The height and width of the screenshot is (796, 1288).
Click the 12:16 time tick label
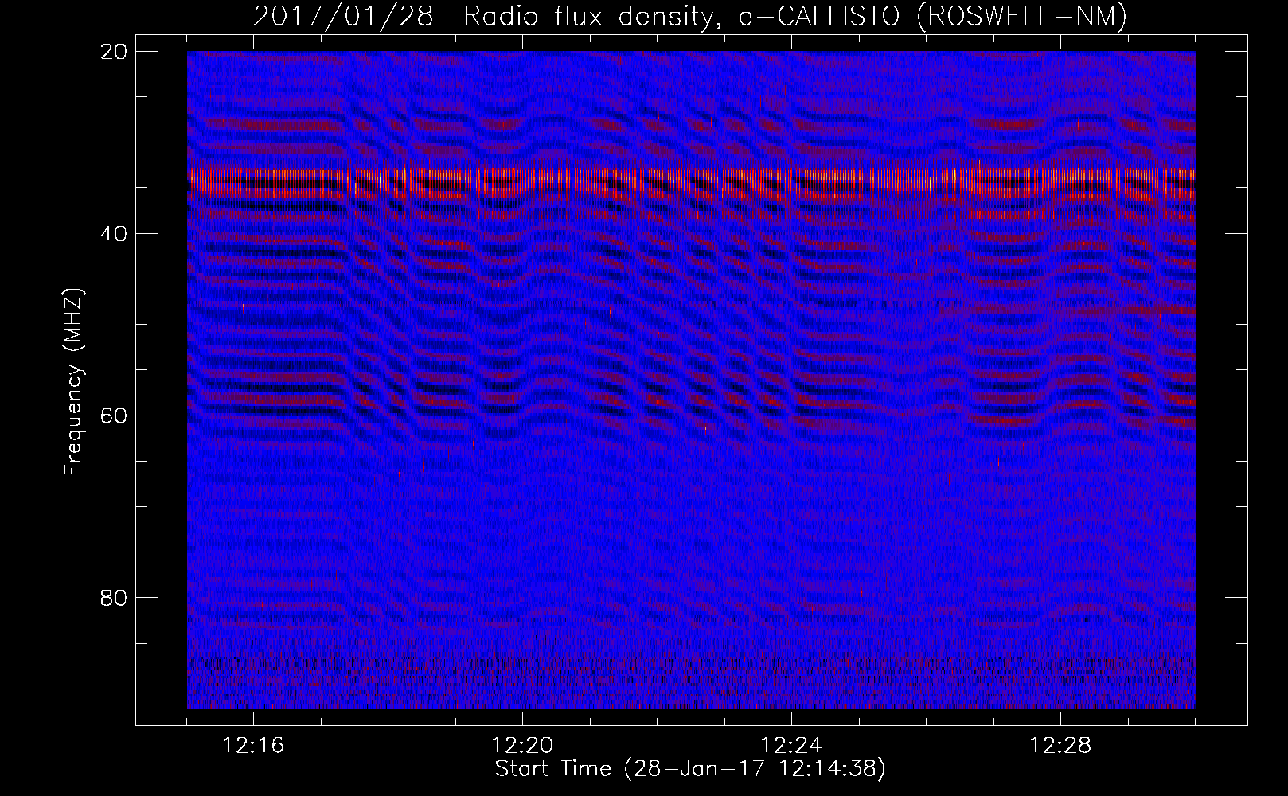tap(253, 746)
